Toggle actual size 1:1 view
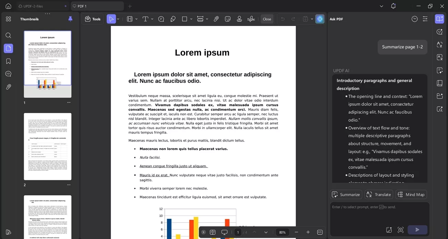The height and width of the screenshot is (239, 448). (x=319, y=232)
